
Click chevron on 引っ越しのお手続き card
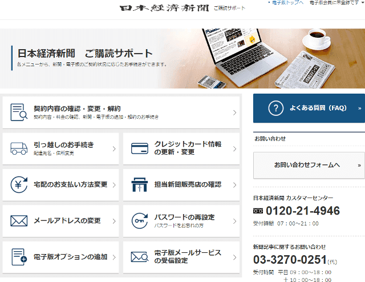point(114,148)
